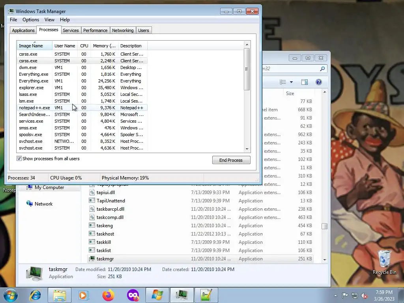Screen dimensions: 404x303
Task: Open Notepad++ from the taskbar
Action: pyautogui.click(x=206, y=295)
